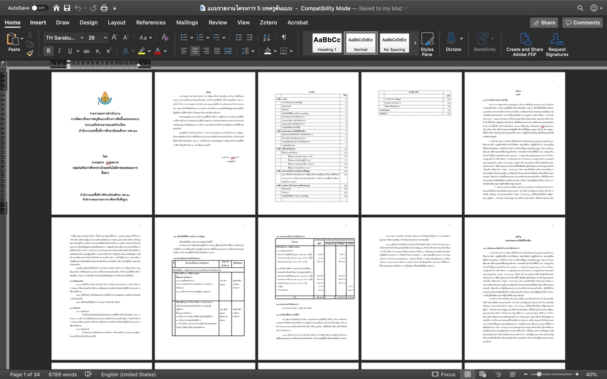Open the underline style dropdown arrow
The image size is (607, 379).
tap(78, 51)
